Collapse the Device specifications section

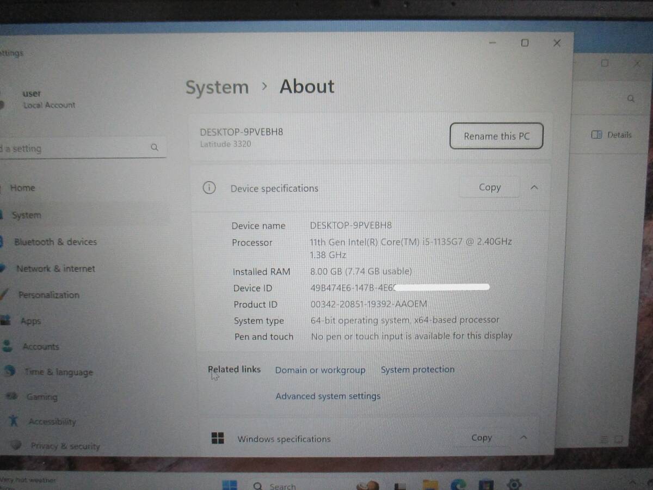(534, 187)
